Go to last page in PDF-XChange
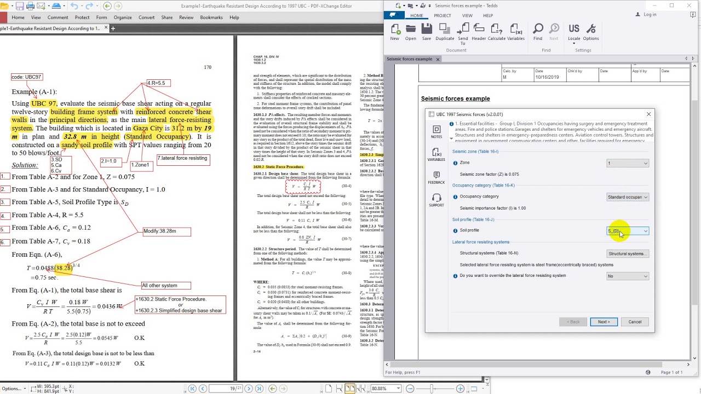The image size is (701, 394). click(259, 389)
